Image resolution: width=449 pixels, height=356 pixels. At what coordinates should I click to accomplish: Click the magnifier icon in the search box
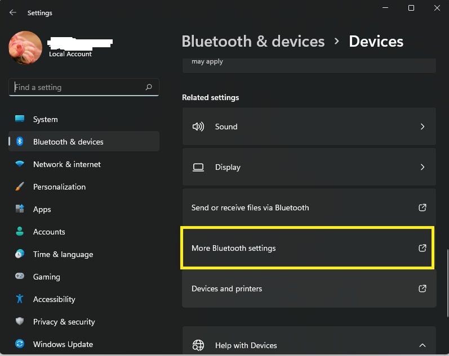149,87
